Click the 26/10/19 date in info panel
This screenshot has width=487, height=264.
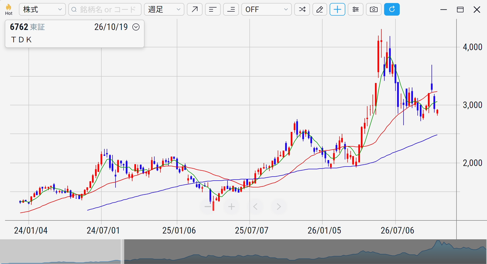(x=111, y=27)
